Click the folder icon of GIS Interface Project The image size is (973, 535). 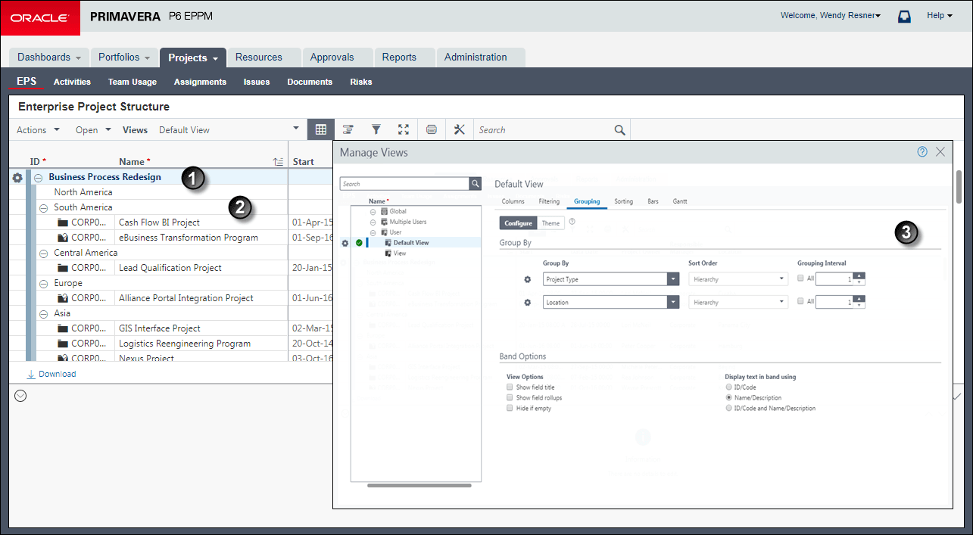point(63,328)
